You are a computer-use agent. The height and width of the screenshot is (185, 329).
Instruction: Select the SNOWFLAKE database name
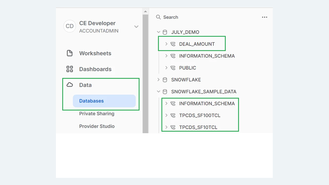(x=186, y=80)
